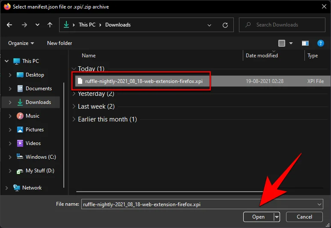Open Desktop in navigation pane

[x=35, y=75]
